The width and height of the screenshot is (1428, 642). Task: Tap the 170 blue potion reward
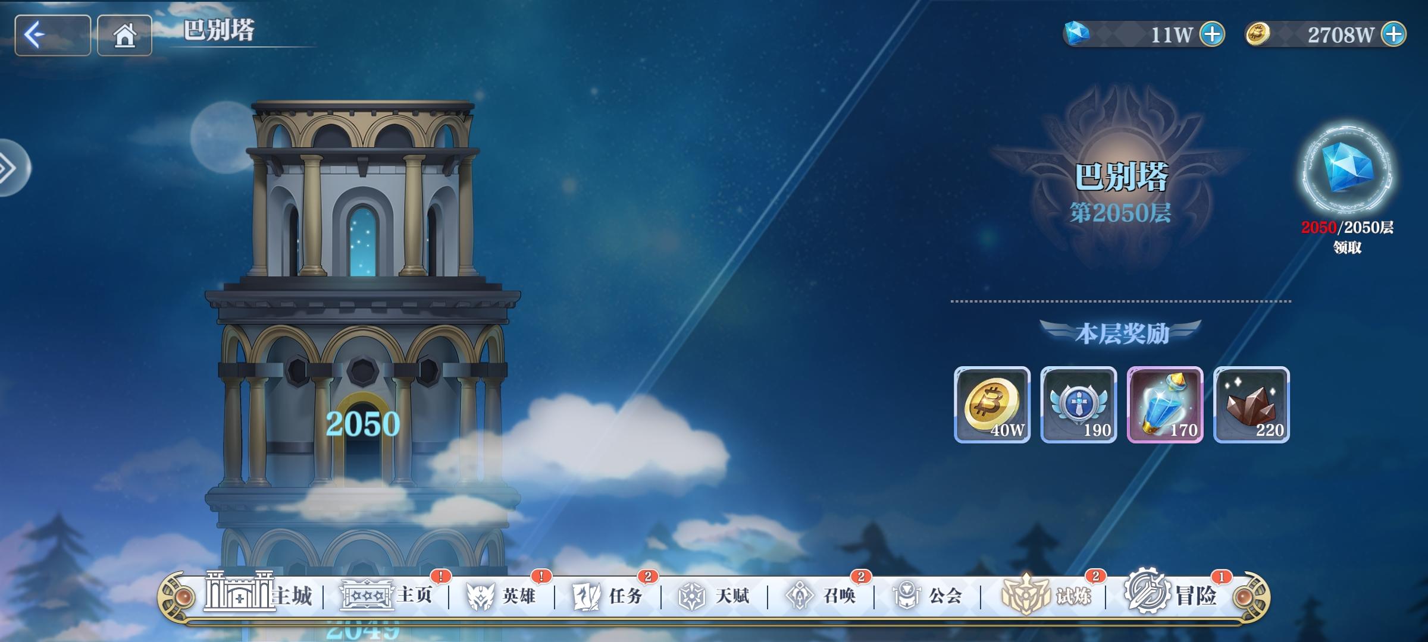tap(1165, 405)
